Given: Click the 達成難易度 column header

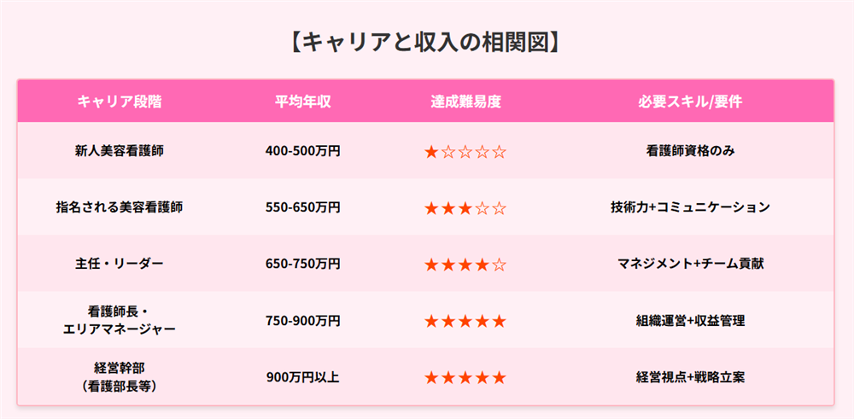Looking at the screenshot, I should pyautogui.click(x=465, y=102).
